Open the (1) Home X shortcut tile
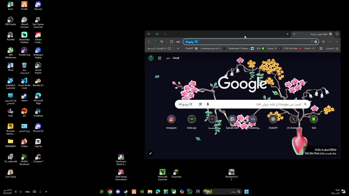The height and width of the screenshot is (196, 349). 293,122
